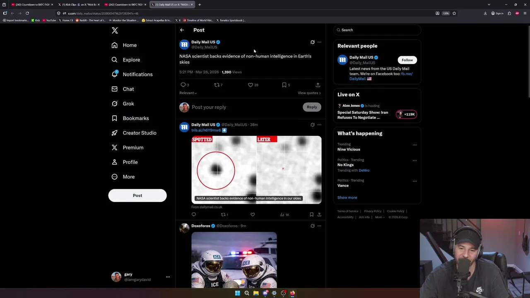Viewport: 530px width, 298px height.
Task: Click the Search box
Action: tap(377, 30)
